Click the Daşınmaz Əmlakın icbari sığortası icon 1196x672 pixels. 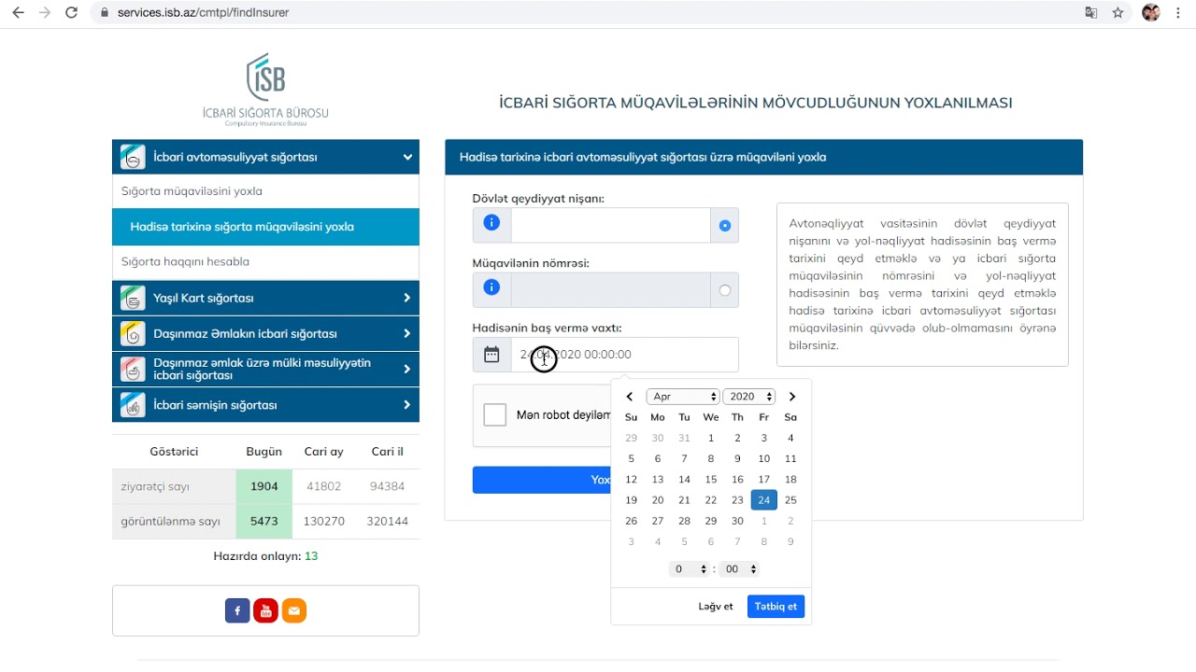133,333
